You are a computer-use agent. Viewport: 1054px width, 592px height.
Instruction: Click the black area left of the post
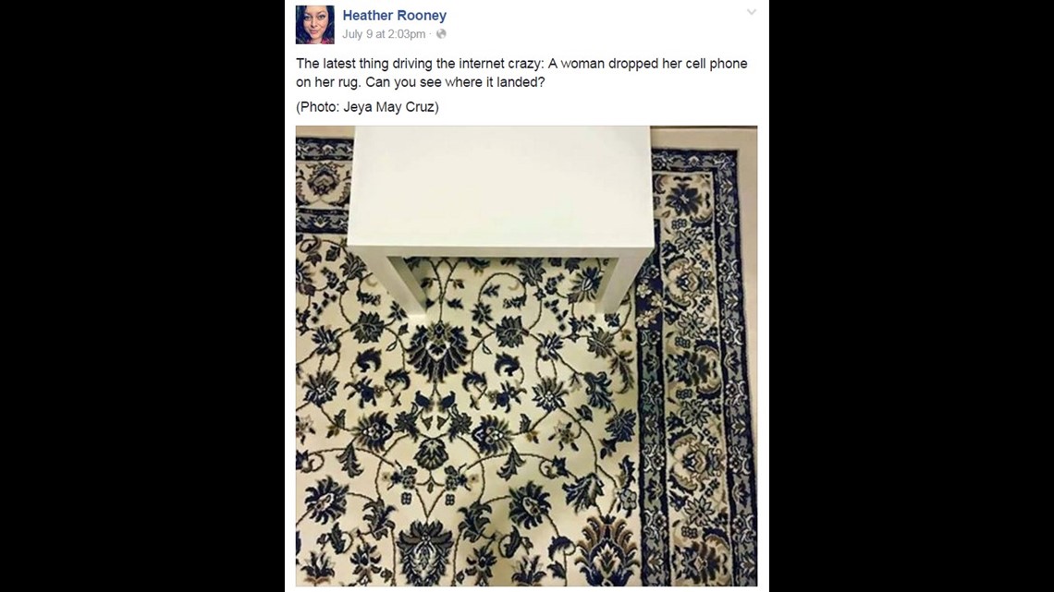tap(141, 296)
